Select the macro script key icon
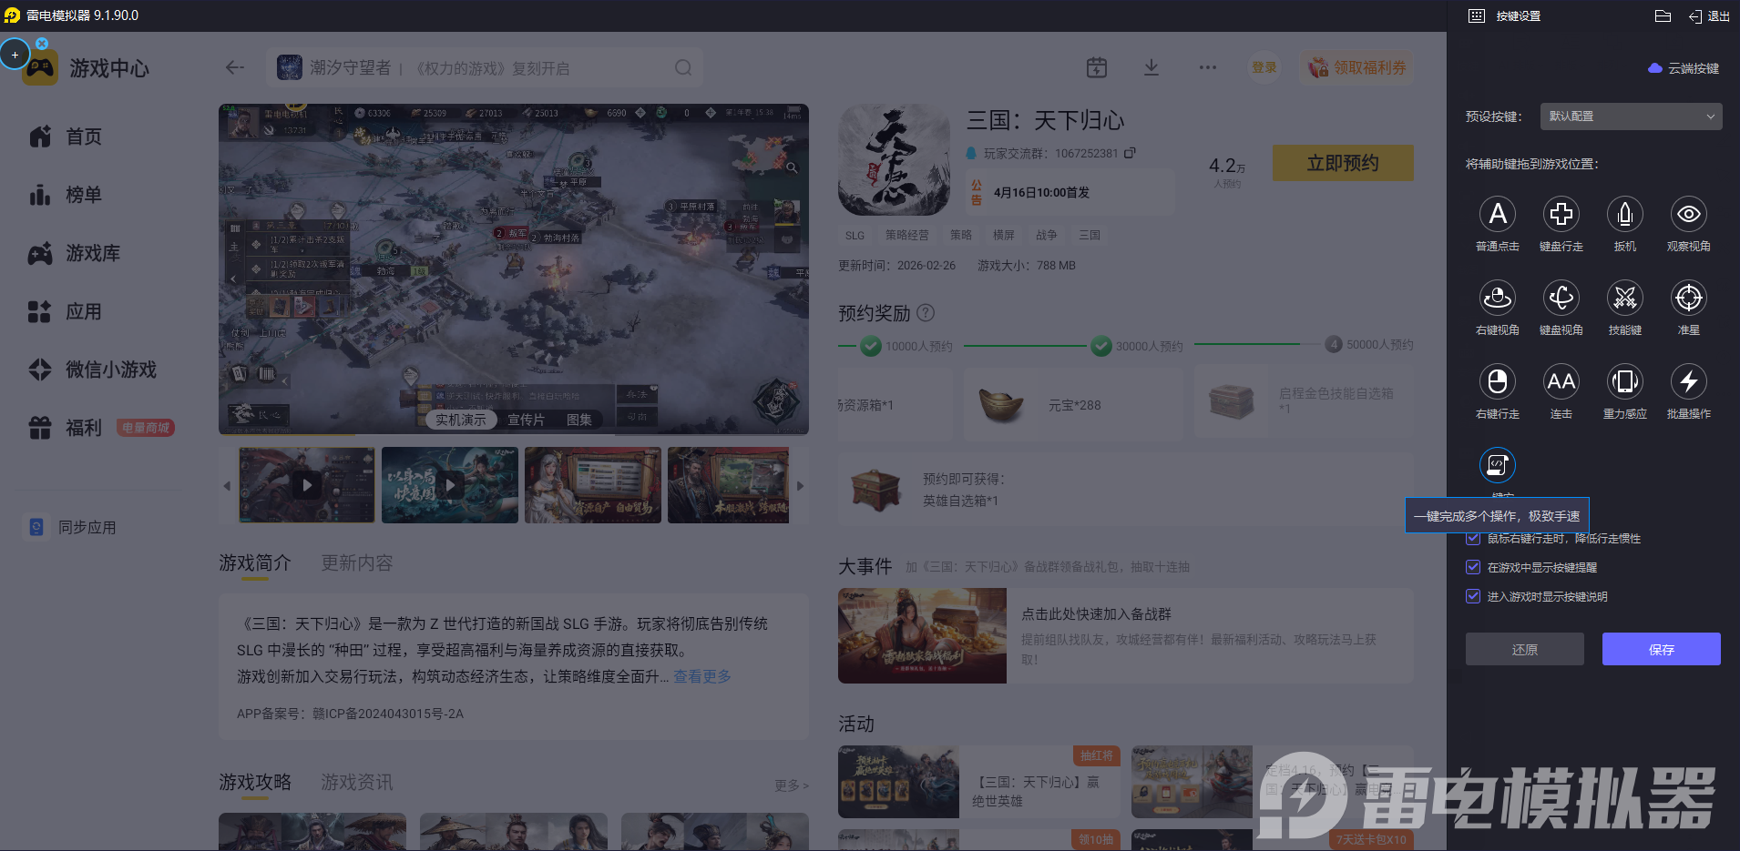This screenshot has height=851, width=1740. point(1497,465)
